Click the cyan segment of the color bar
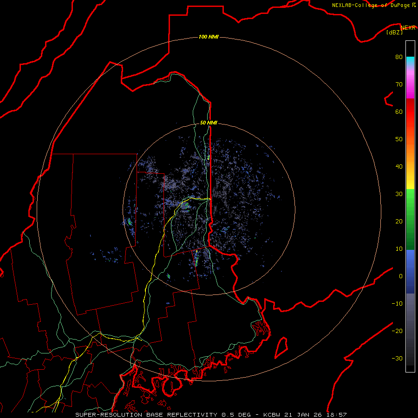This screenshot has height=418, width=418. coord(410,61)
